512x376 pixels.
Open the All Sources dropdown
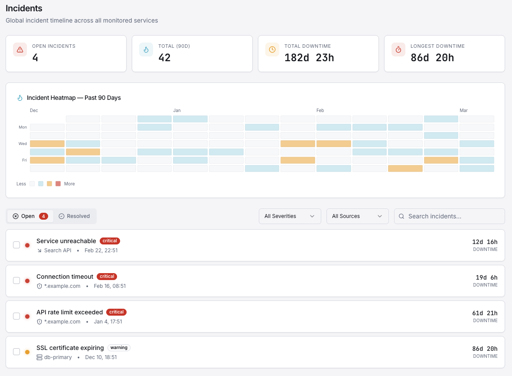point(357,216)
